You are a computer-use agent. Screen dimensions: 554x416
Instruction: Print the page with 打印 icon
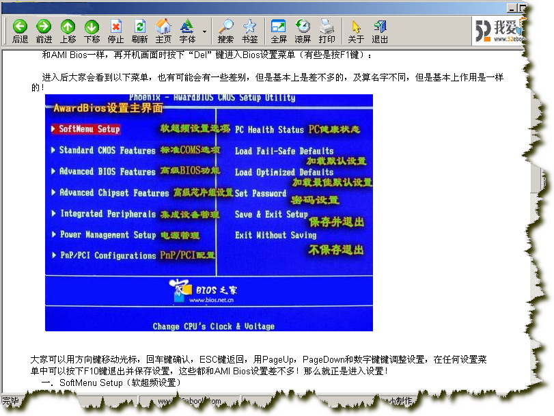327,31
